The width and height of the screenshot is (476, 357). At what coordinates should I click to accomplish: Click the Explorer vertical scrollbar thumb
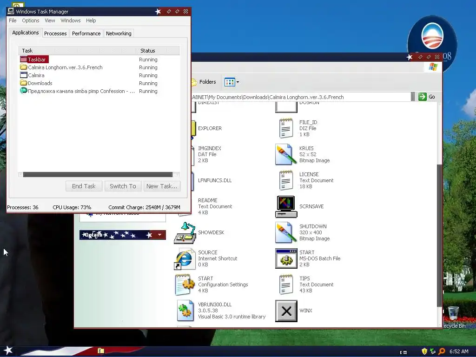point(439,235)
